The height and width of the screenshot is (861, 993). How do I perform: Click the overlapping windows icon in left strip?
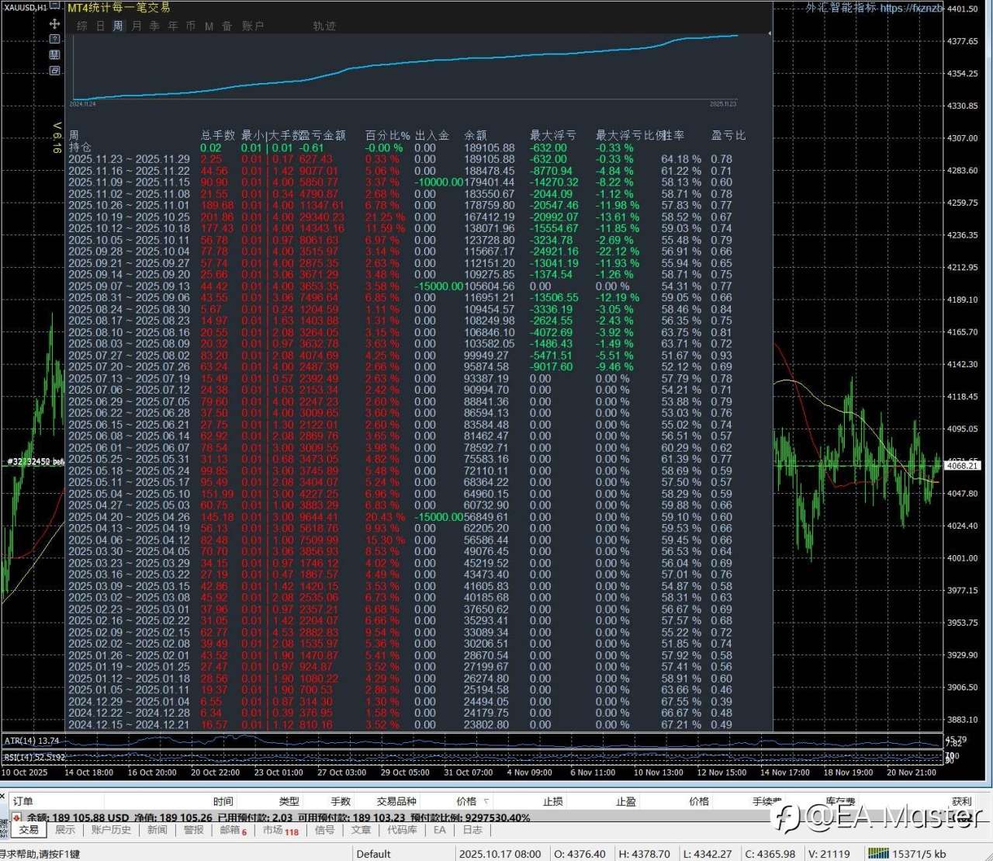[x=54, y=71]
